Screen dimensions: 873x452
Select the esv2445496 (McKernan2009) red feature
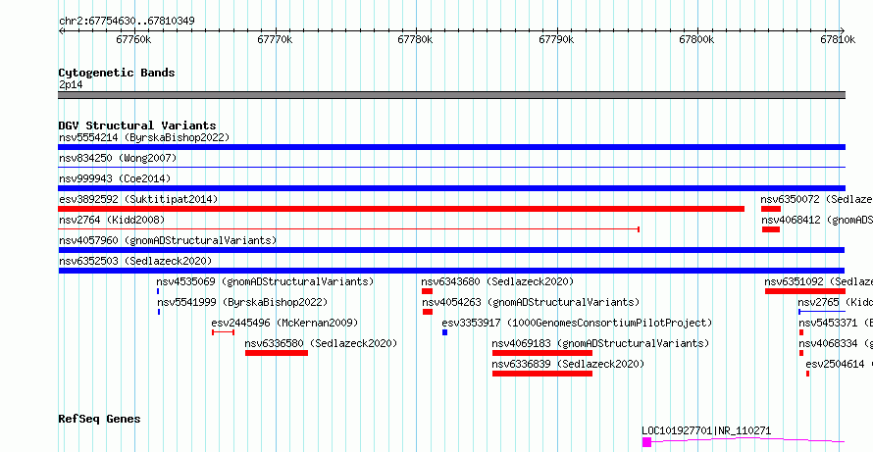click(x=224, y=332)
